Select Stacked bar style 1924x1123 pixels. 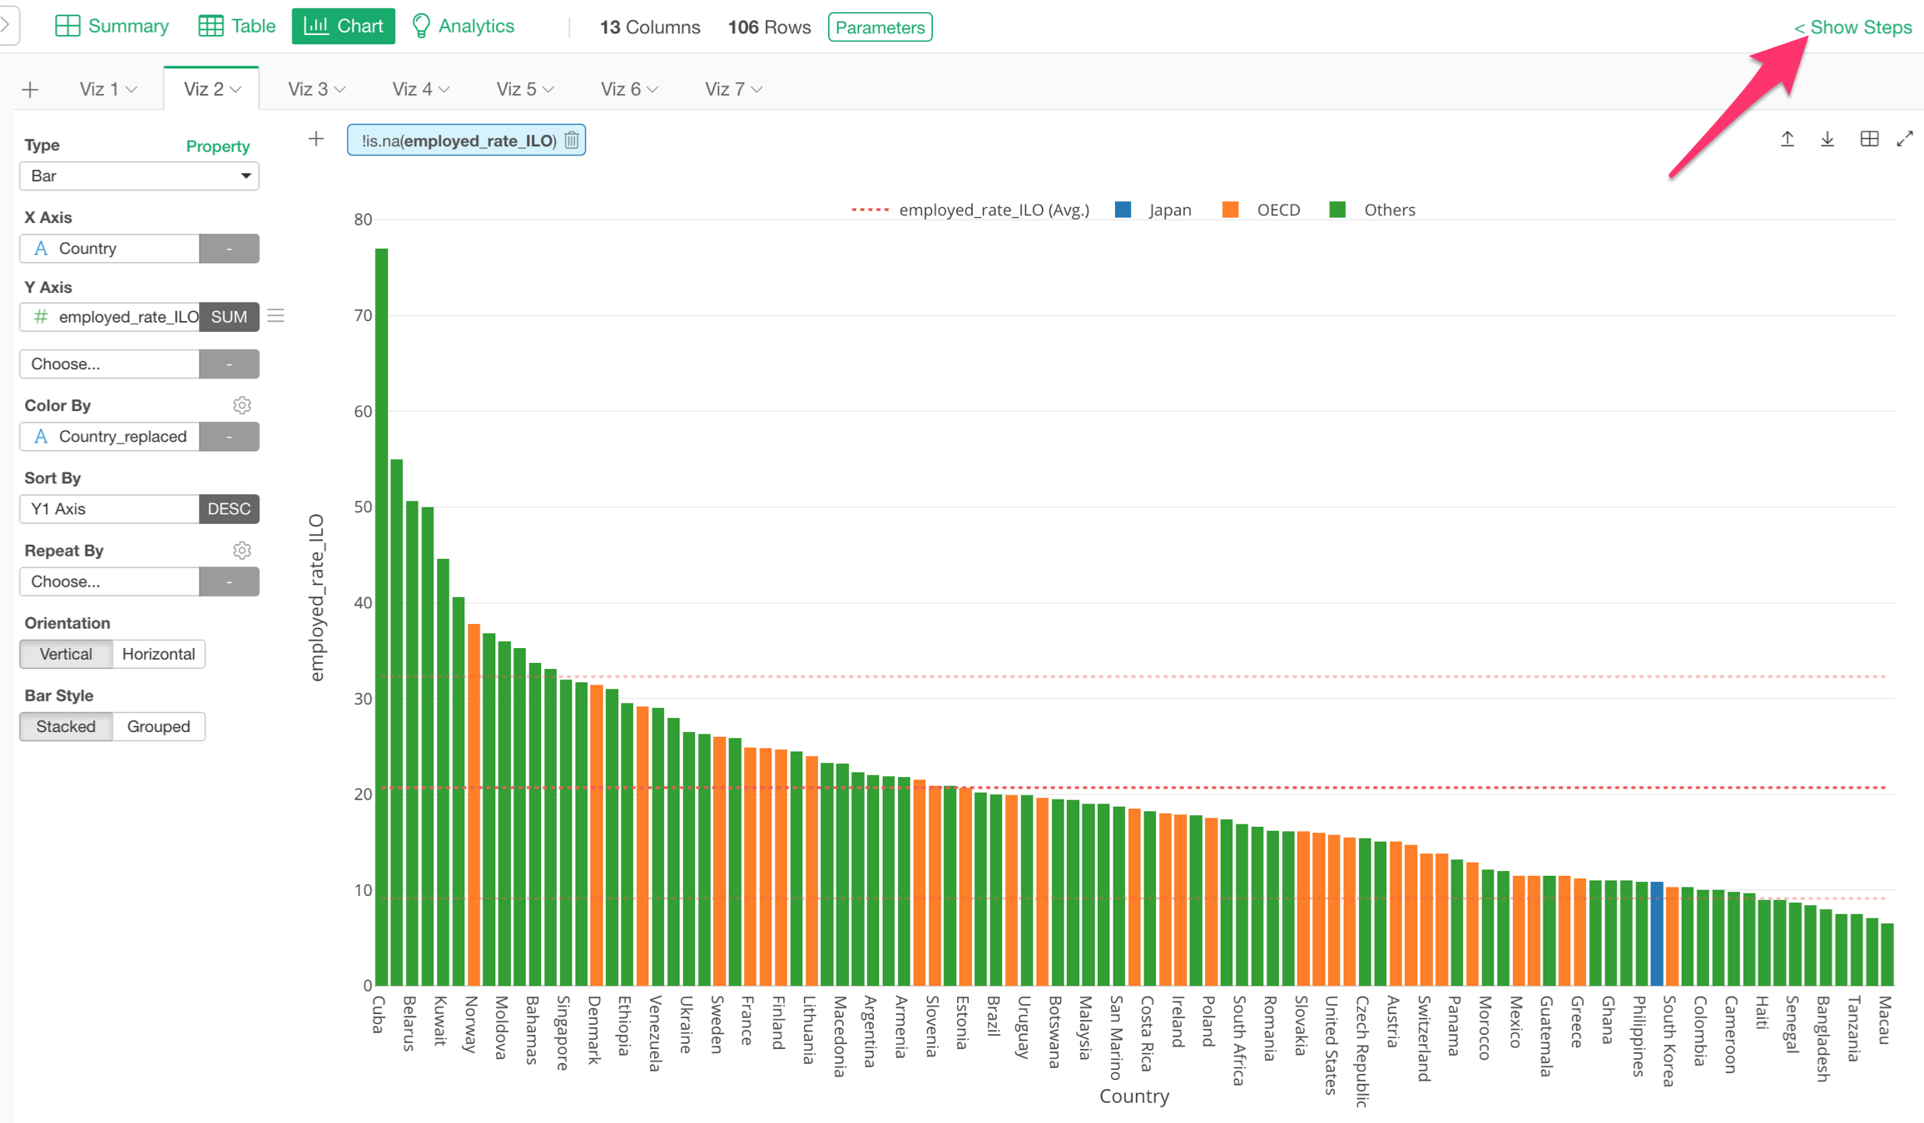click(66, 726)
